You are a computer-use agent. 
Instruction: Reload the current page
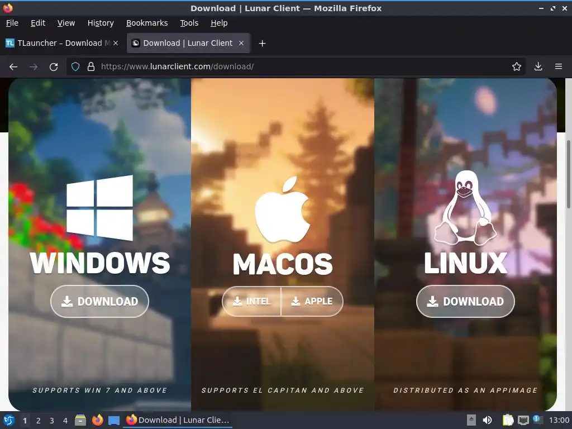tap(54, 67)
